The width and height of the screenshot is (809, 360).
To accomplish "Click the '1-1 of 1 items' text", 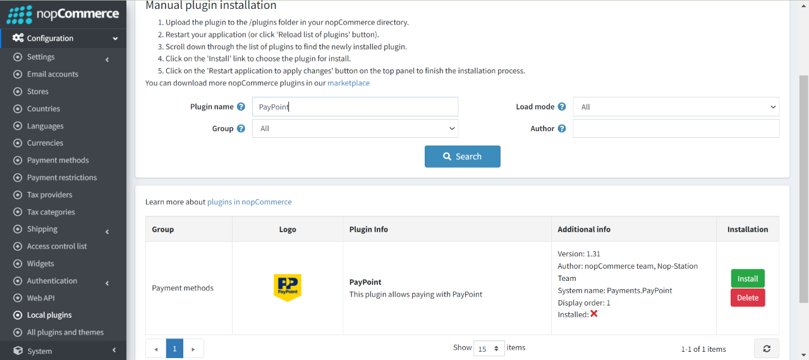I will point(703,349).
